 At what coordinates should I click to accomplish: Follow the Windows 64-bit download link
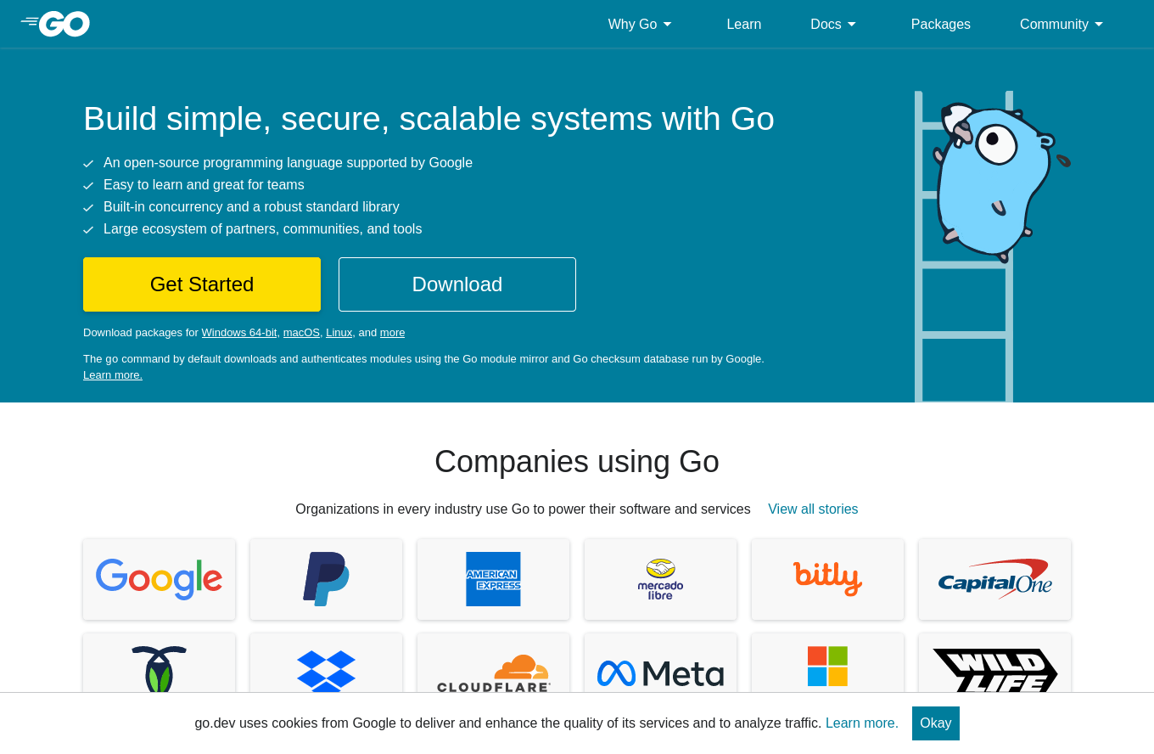[239, 333]
